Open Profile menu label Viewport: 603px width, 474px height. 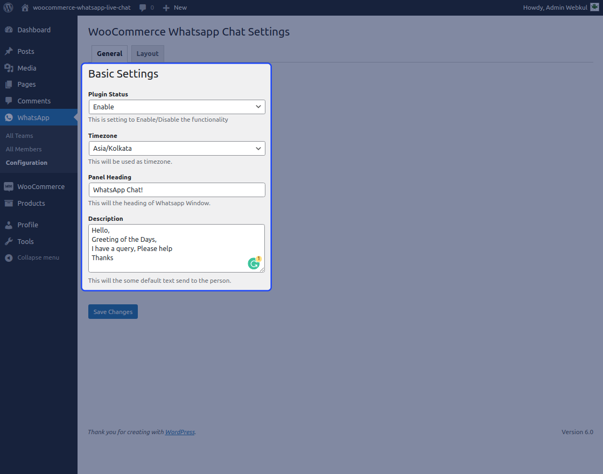click(27, 225)
